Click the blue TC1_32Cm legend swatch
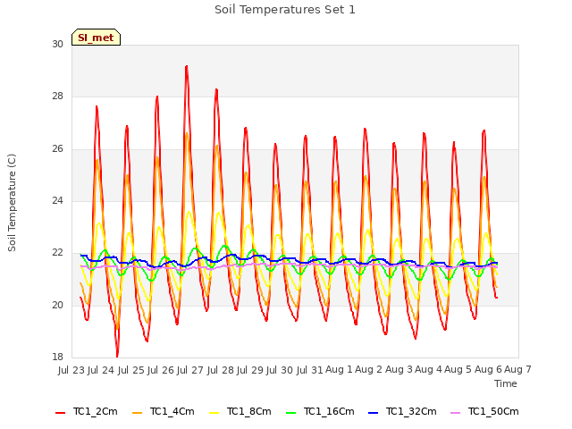 pos(374,413)
